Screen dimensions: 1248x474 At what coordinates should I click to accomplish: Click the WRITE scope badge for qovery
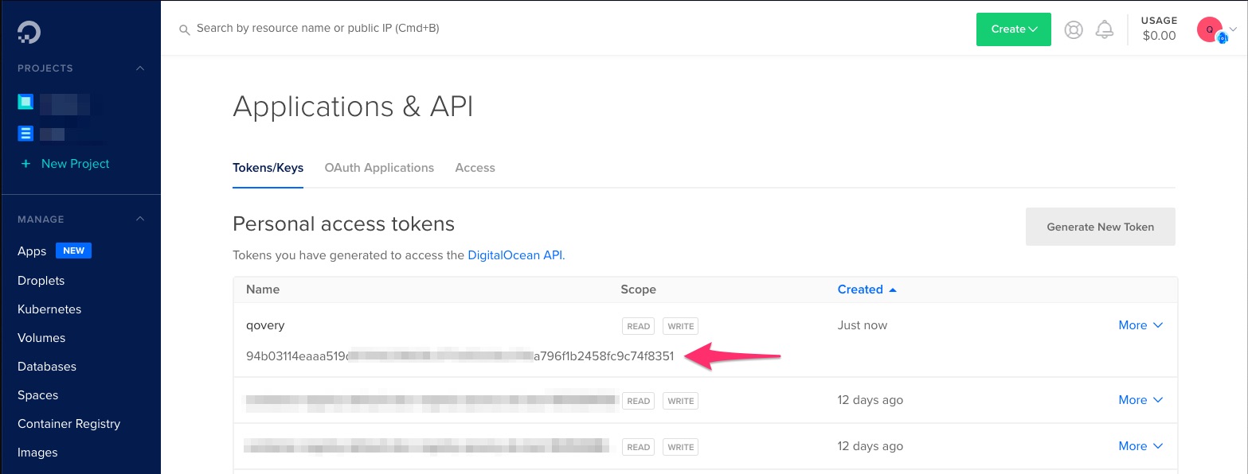point(680,326)
